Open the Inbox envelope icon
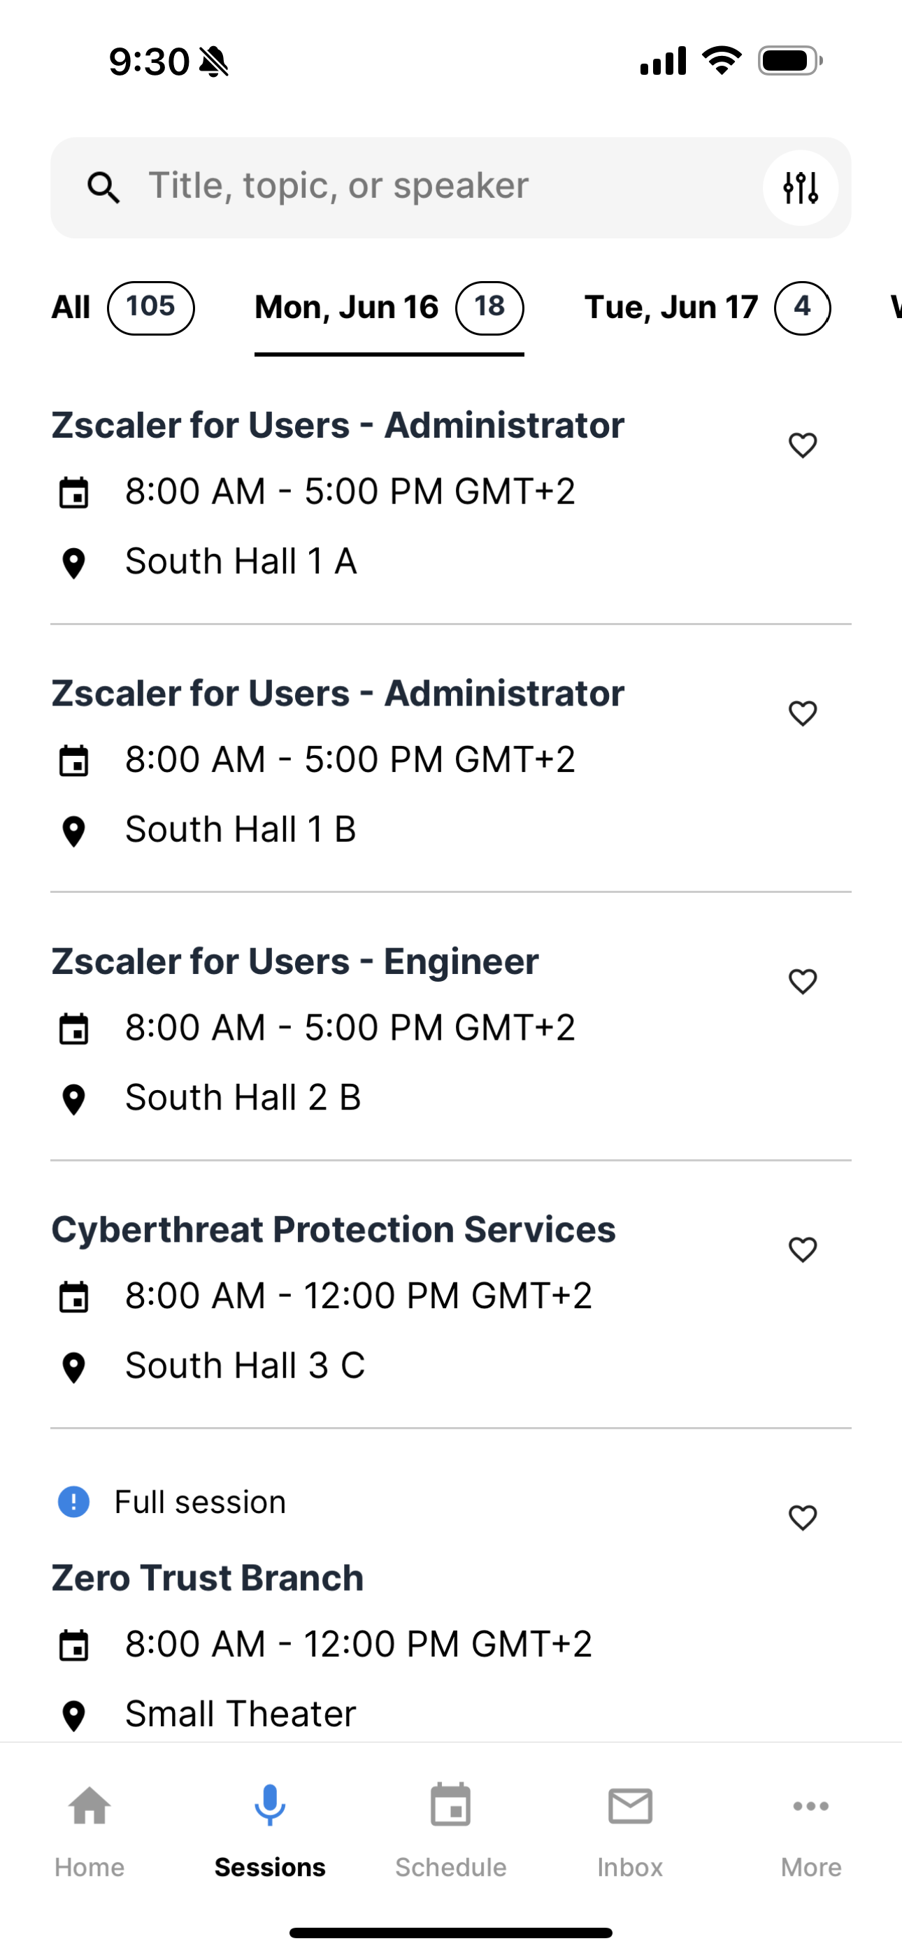The height and width of the screenshot is (1955, 902). click(x=630, y=1805)
